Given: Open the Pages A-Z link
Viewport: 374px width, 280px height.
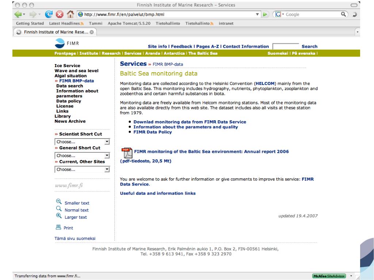Looking at the screenshot, I should point(207,46).
